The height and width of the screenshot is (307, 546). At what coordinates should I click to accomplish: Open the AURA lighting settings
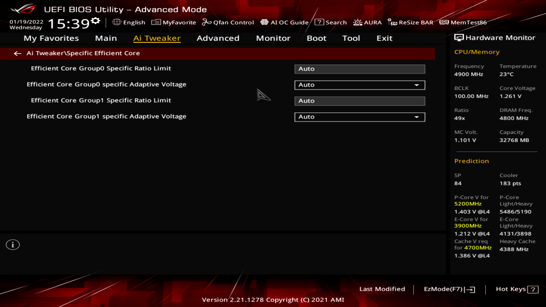(368, 22)
